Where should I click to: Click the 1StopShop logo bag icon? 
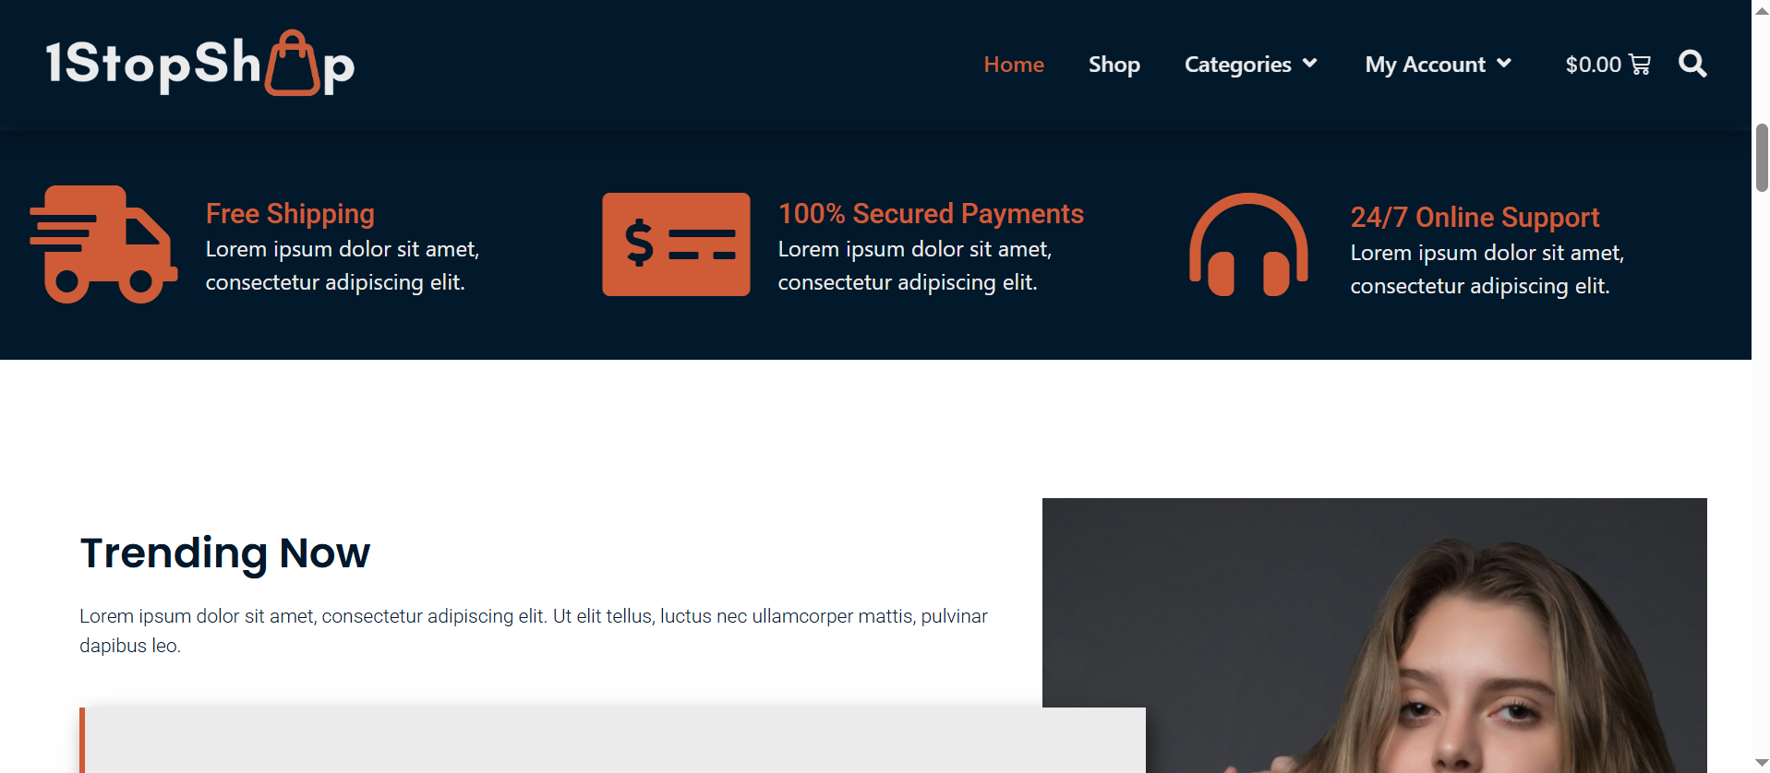[292, 63]
